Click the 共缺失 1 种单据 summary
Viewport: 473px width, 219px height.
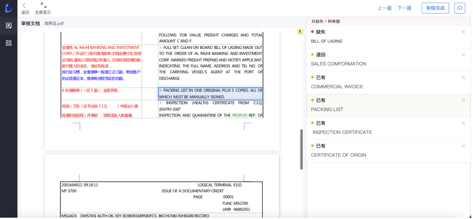tap(326, 21)
